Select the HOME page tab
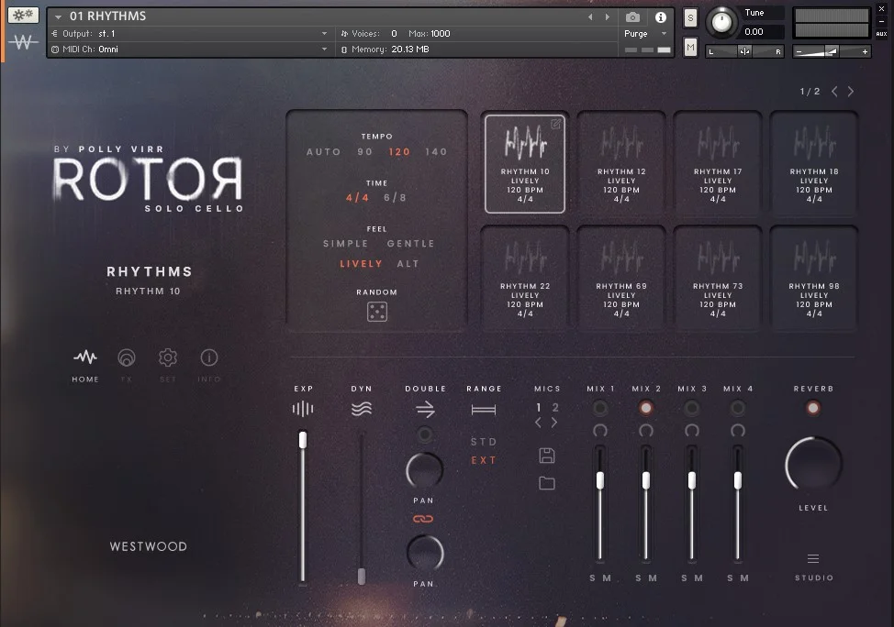 (85, 366)
